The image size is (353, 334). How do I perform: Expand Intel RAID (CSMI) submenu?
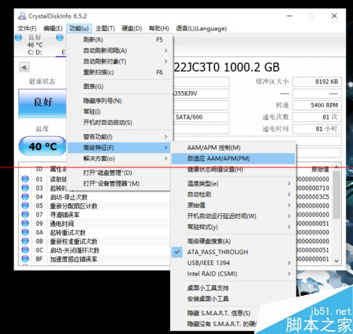coord(233,273)
